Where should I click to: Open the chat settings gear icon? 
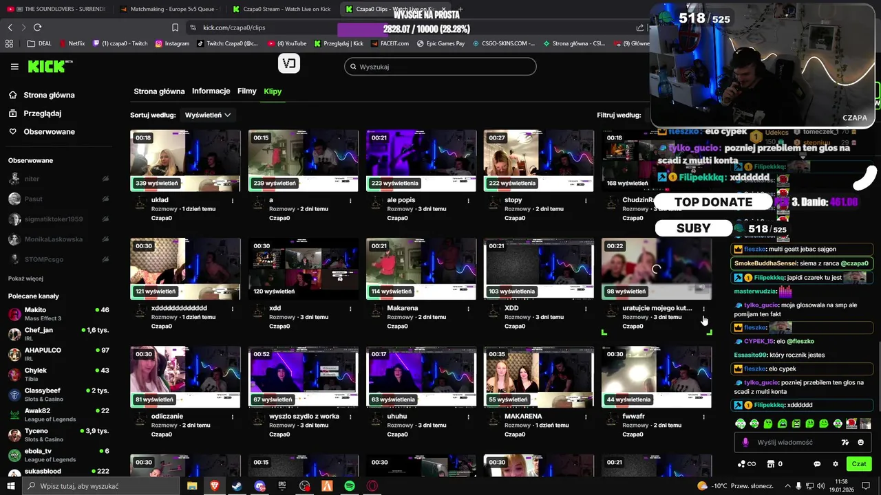pyautogui.click(x=836, y=464)
